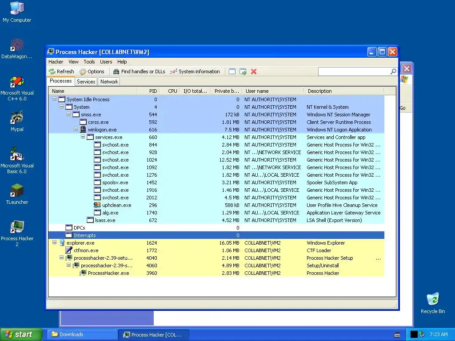Open the Help menu

tap(122, 62)
